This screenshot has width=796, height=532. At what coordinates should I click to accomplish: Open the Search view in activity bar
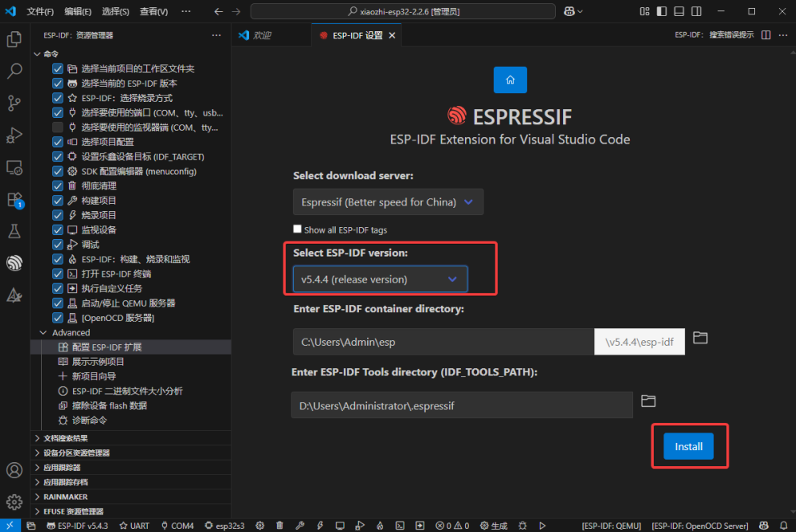coord(14,71)
